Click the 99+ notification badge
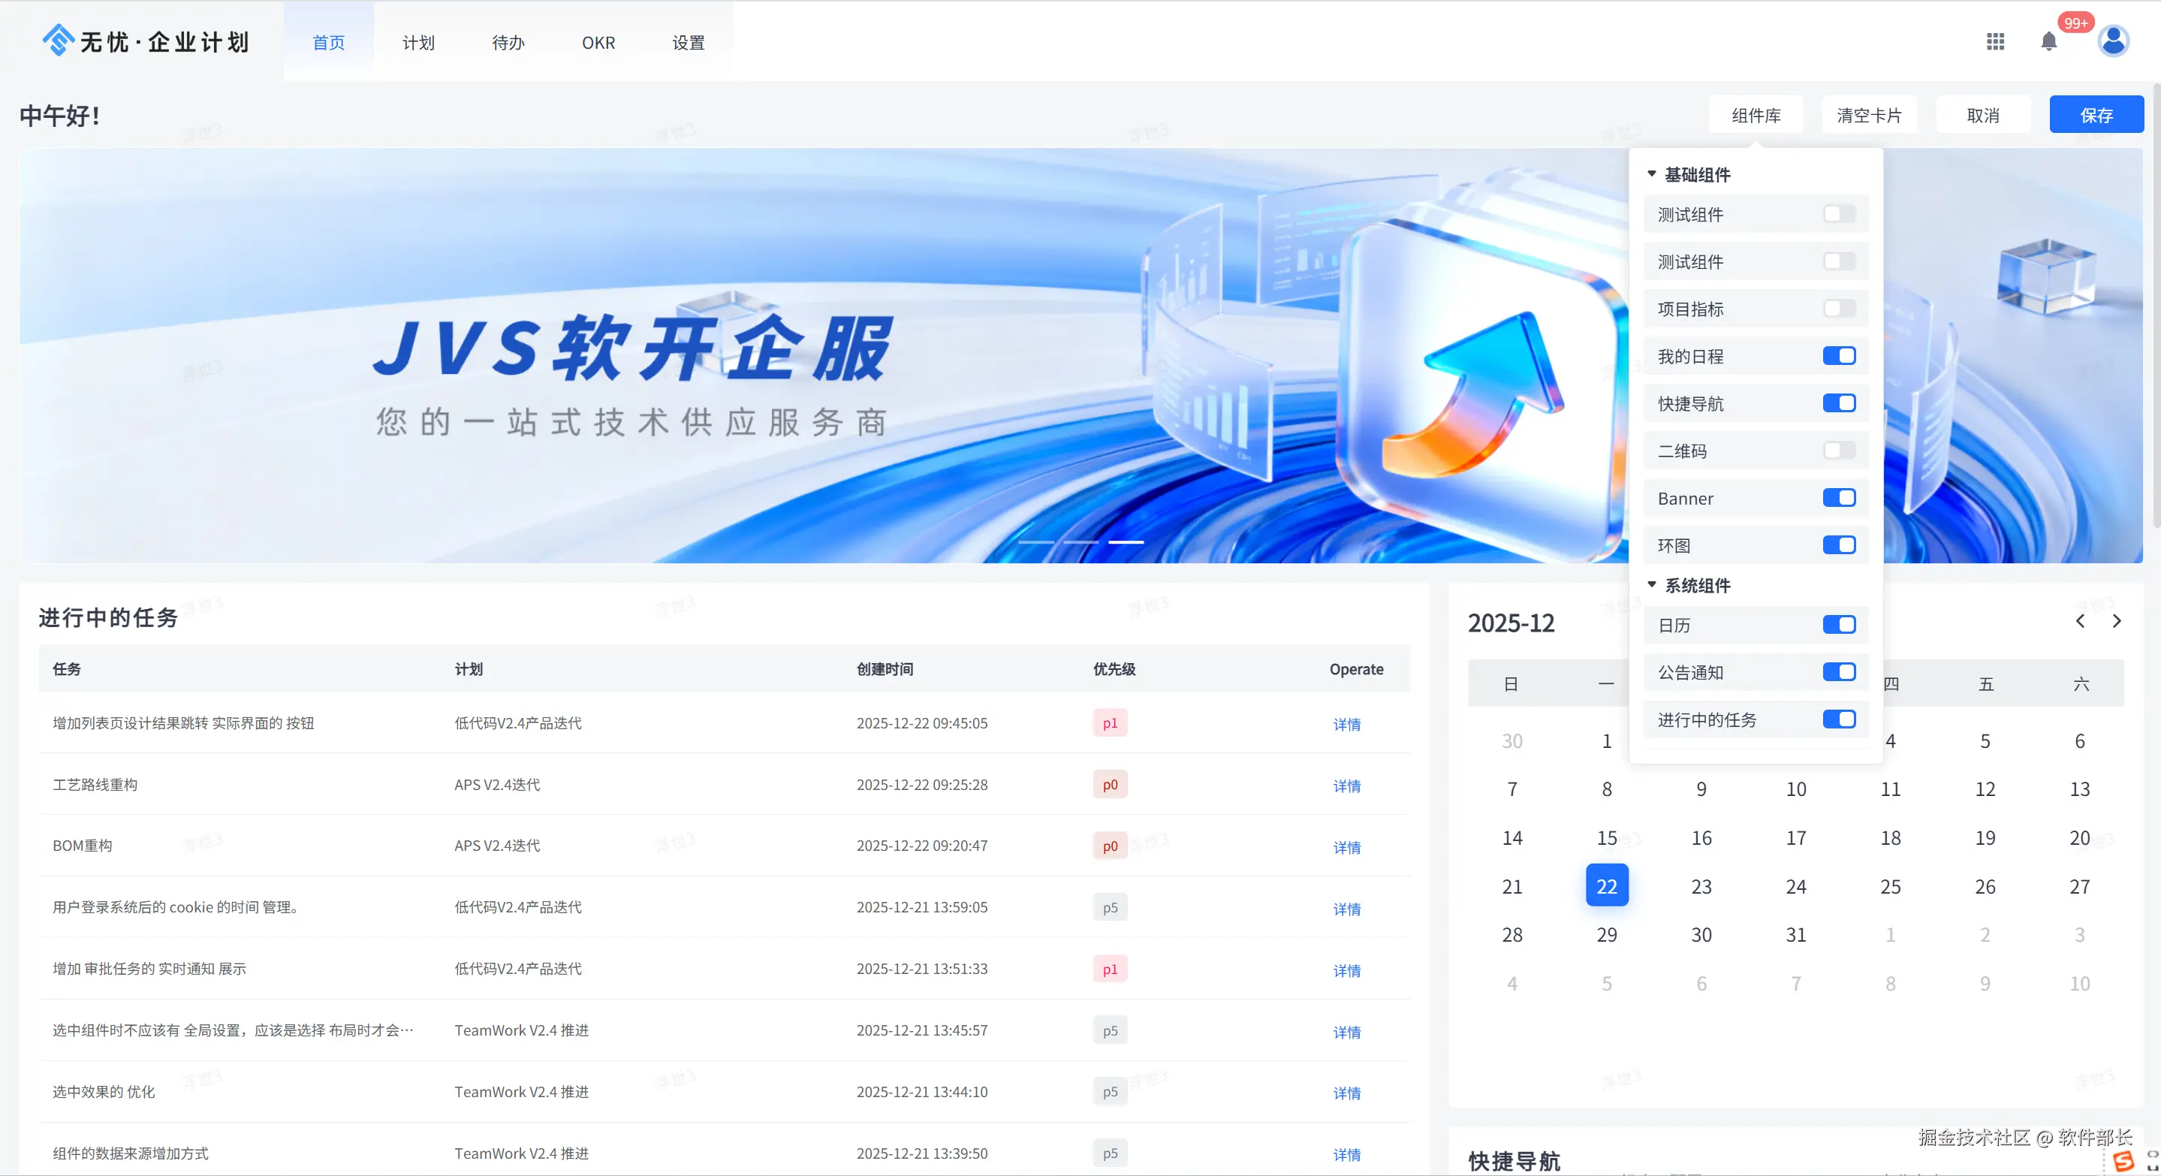 pyautogui.click(x=2075, y=23)
